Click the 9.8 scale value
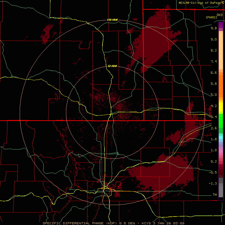Screen dimensions: 225x225 click(214, 28)
